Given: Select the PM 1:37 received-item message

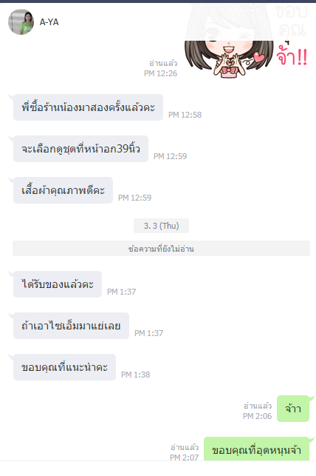Looking at the screenshot, I should click(x=58, y=284).
